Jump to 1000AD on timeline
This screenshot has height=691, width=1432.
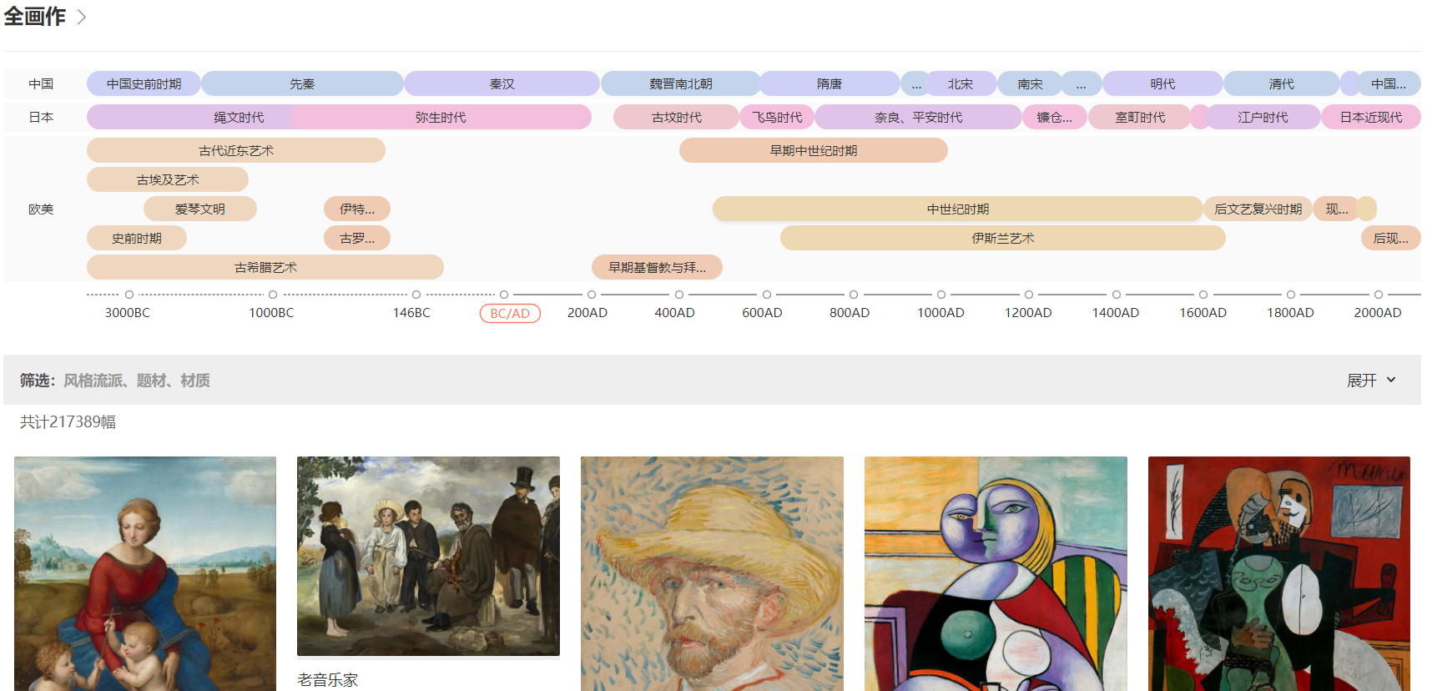click(940, 312)
